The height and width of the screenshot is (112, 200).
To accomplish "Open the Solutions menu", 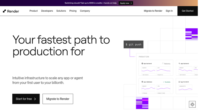I will click(x=61, y=11).
